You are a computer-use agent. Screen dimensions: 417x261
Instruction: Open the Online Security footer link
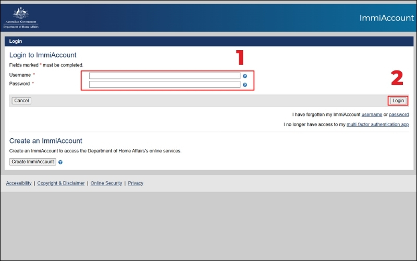click(106, 183)
